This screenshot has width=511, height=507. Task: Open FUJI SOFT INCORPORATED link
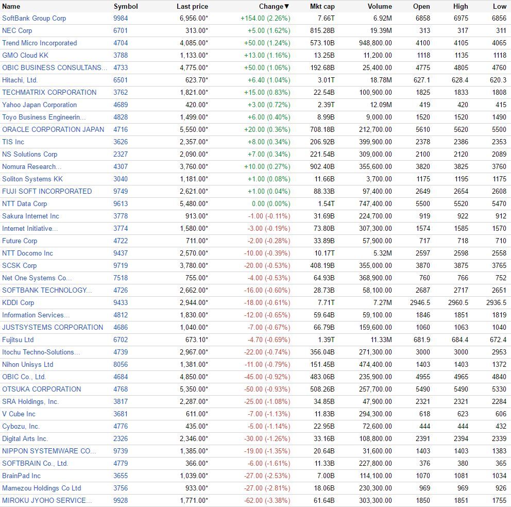coord(47,191)
